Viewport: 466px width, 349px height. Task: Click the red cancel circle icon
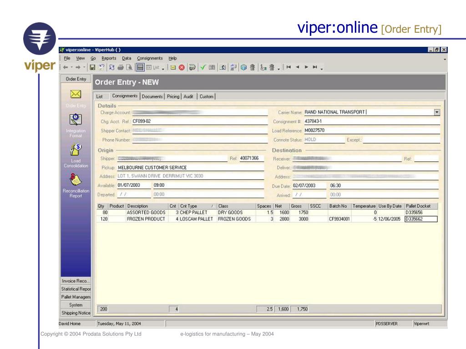182,67
